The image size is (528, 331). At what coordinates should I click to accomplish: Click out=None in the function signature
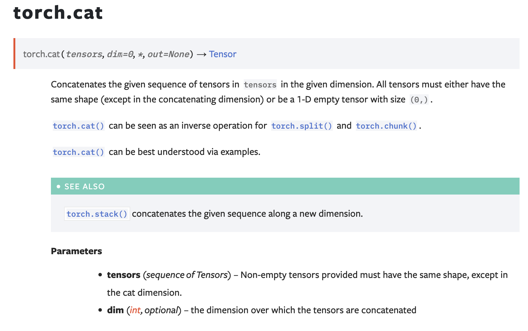click(168, 54)
